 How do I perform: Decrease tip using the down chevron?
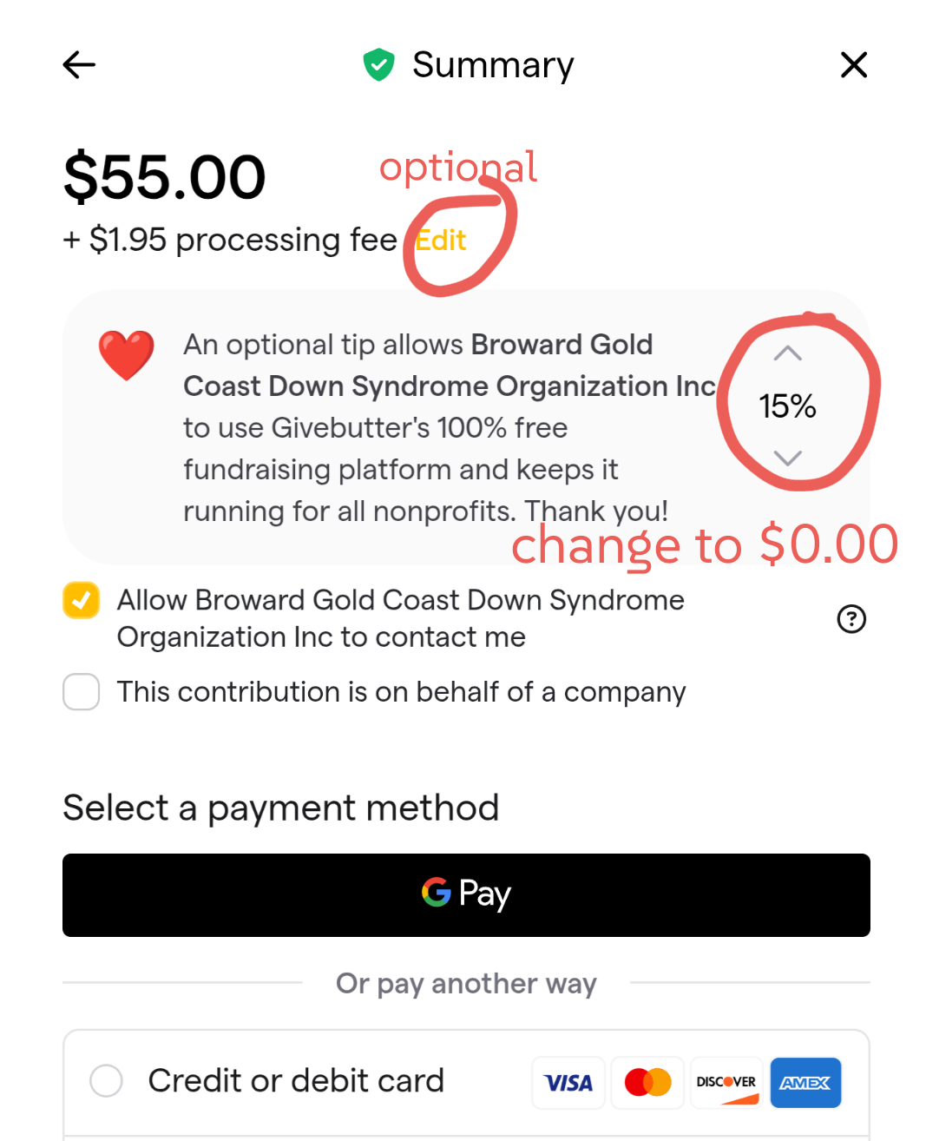click(787, 458)
